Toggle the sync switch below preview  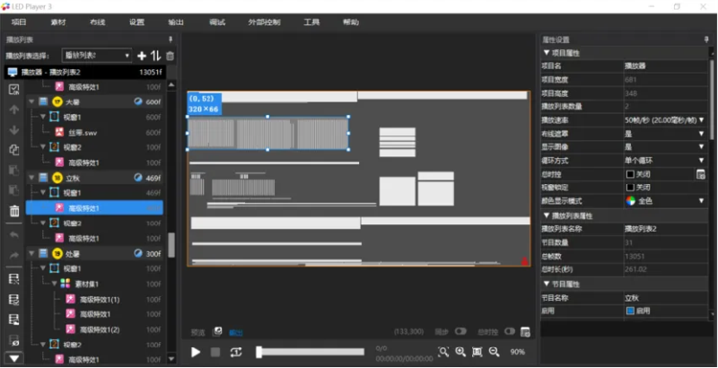tap(460, 331)
